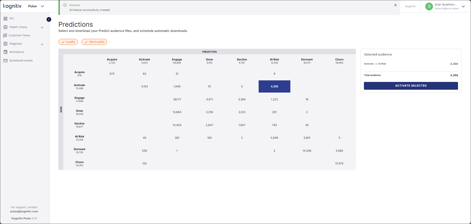This screenshot has height=224, width=471.
Task: Click the Kognitiv organization label in the header
Action: click(410, 6)
